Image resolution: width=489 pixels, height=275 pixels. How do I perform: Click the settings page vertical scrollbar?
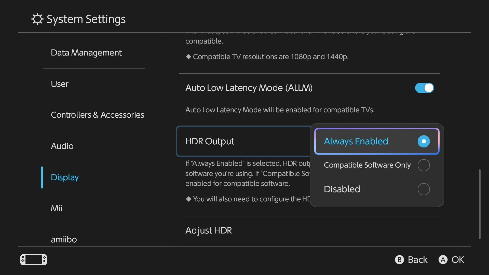pos(480,204)
